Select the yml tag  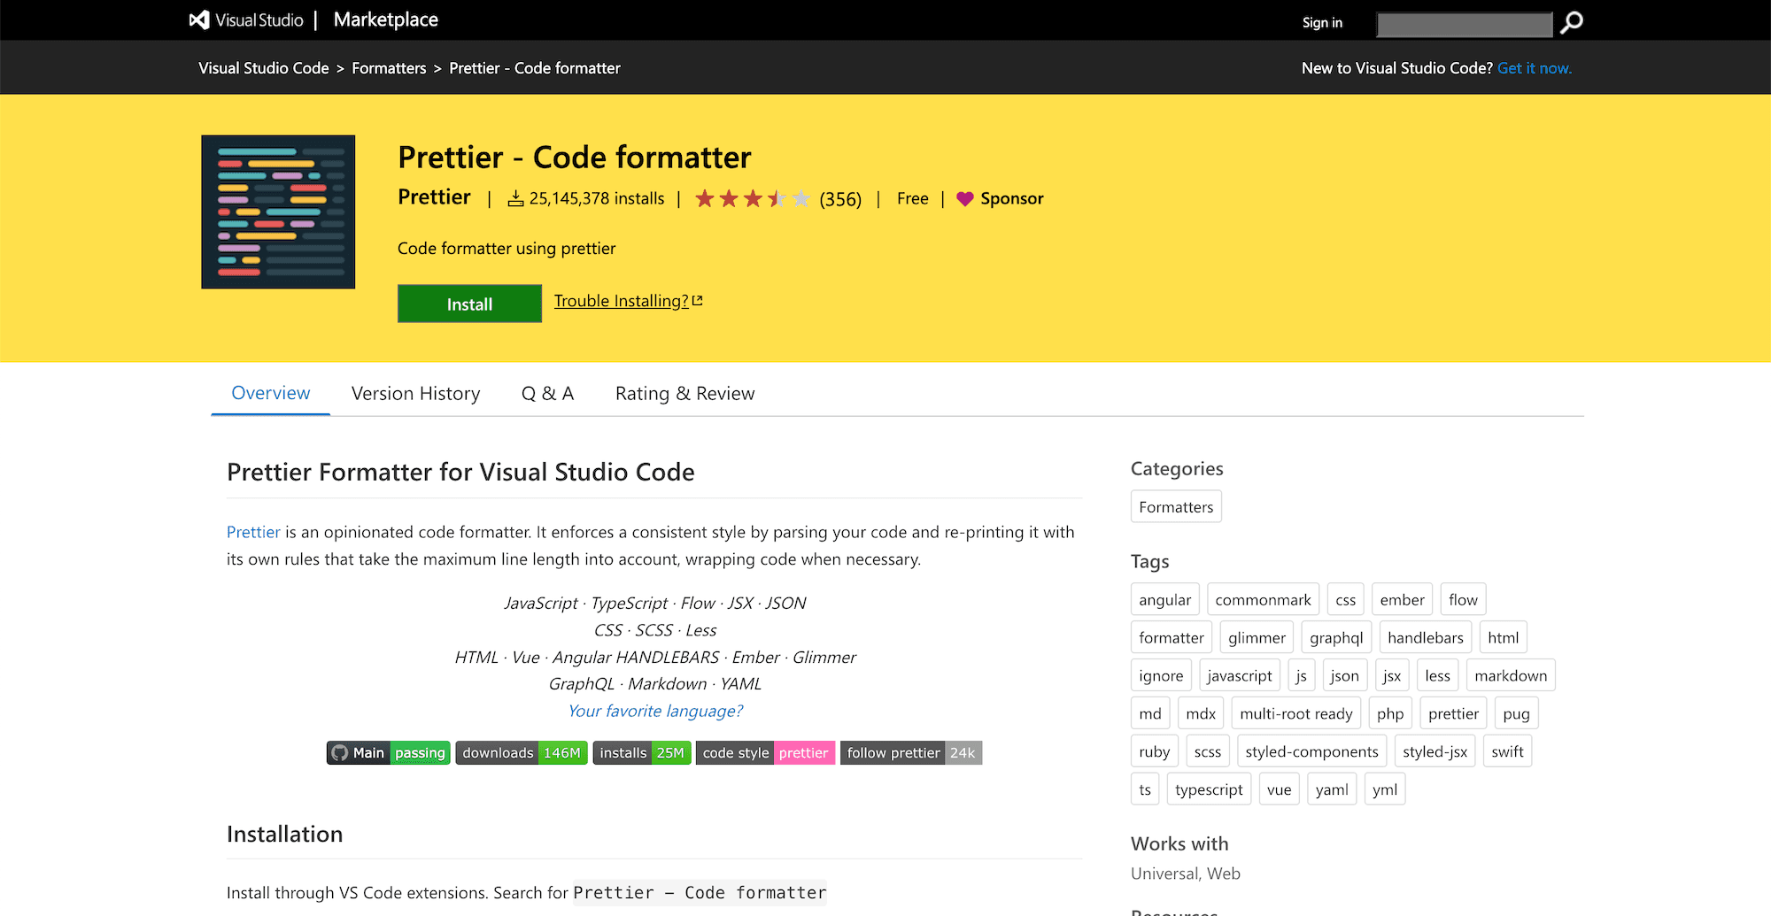click(x=1385, y=789)
